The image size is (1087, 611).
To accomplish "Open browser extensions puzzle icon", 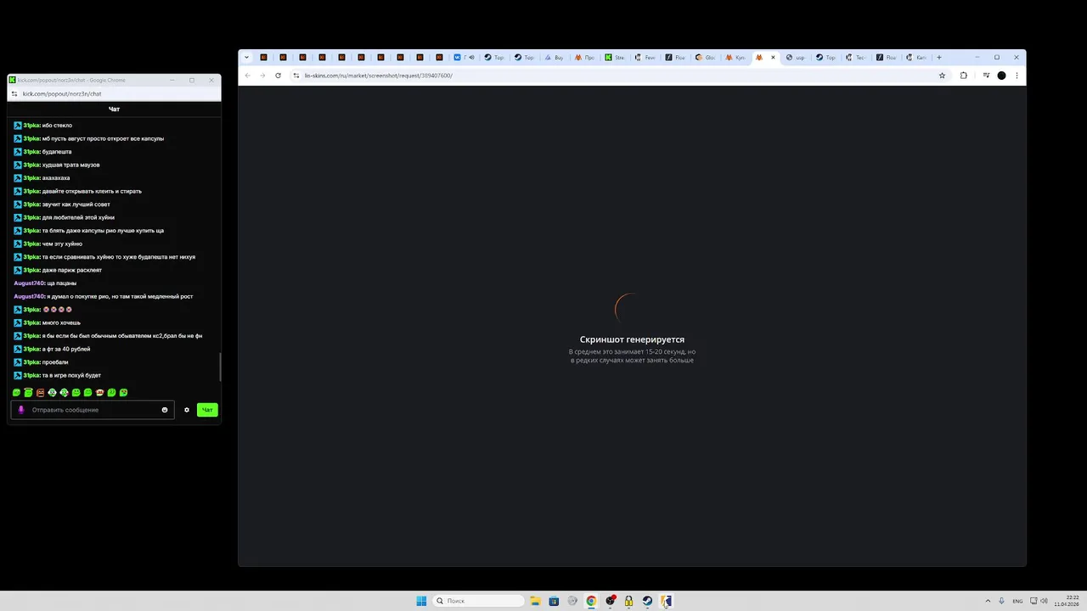I will tap(964, 76).
